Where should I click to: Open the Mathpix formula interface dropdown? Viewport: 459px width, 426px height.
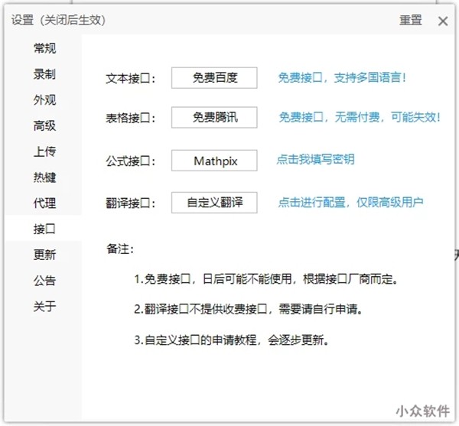[214, 161]
